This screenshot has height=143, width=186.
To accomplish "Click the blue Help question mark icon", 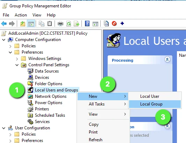I will click(87, 23).
